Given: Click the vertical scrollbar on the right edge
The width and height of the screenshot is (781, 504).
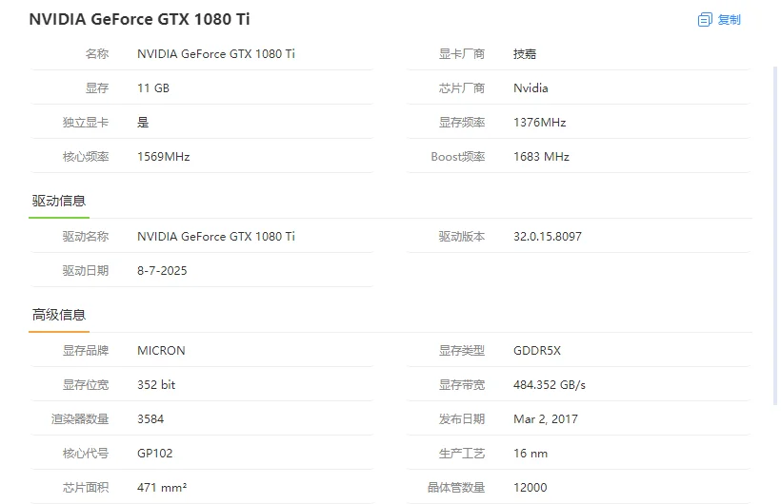Looking at the screenshot, I should [x=774, y=235].
